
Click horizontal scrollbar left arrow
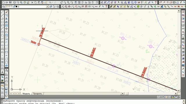(x=123, y=94)
